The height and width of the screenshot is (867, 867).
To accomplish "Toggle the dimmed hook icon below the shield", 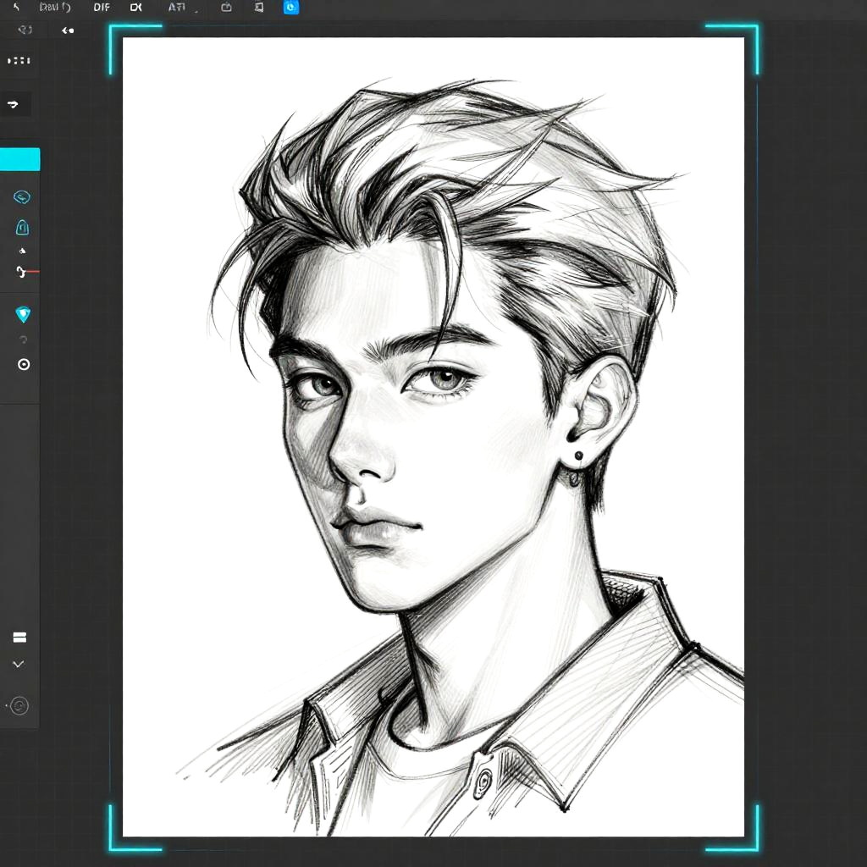I will pyautogui.click(x=23, y=340).
